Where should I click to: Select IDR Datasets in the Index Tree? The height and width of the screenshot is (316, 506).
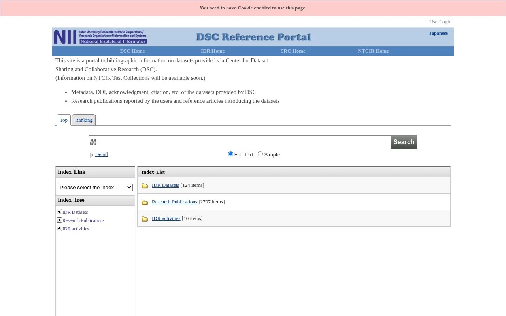tap(75, 212)
